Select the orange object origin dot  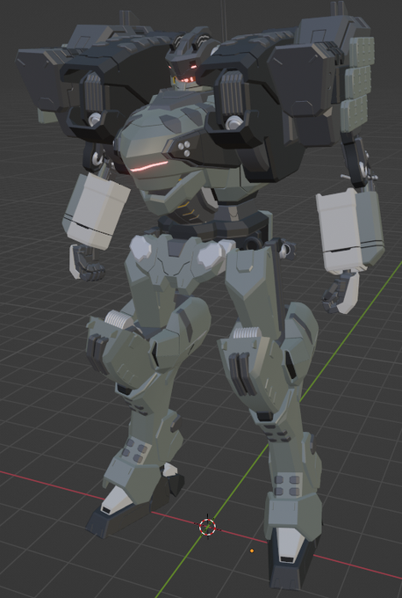pyautogui.click(x=252, y=551)
